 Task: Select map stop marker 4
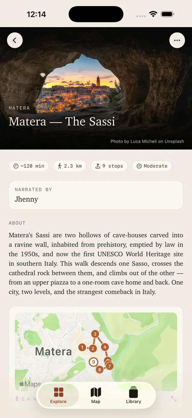(105, 347)
